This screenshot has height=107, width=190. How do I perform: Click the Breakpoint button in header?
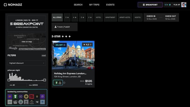click(150, 5)
